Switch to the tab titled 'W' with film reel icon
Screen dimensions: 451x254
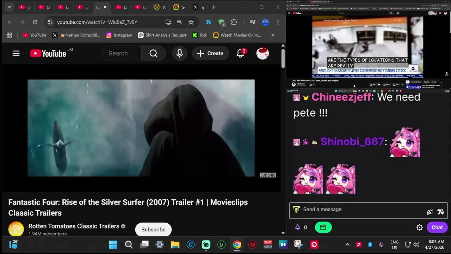[160, 7]
